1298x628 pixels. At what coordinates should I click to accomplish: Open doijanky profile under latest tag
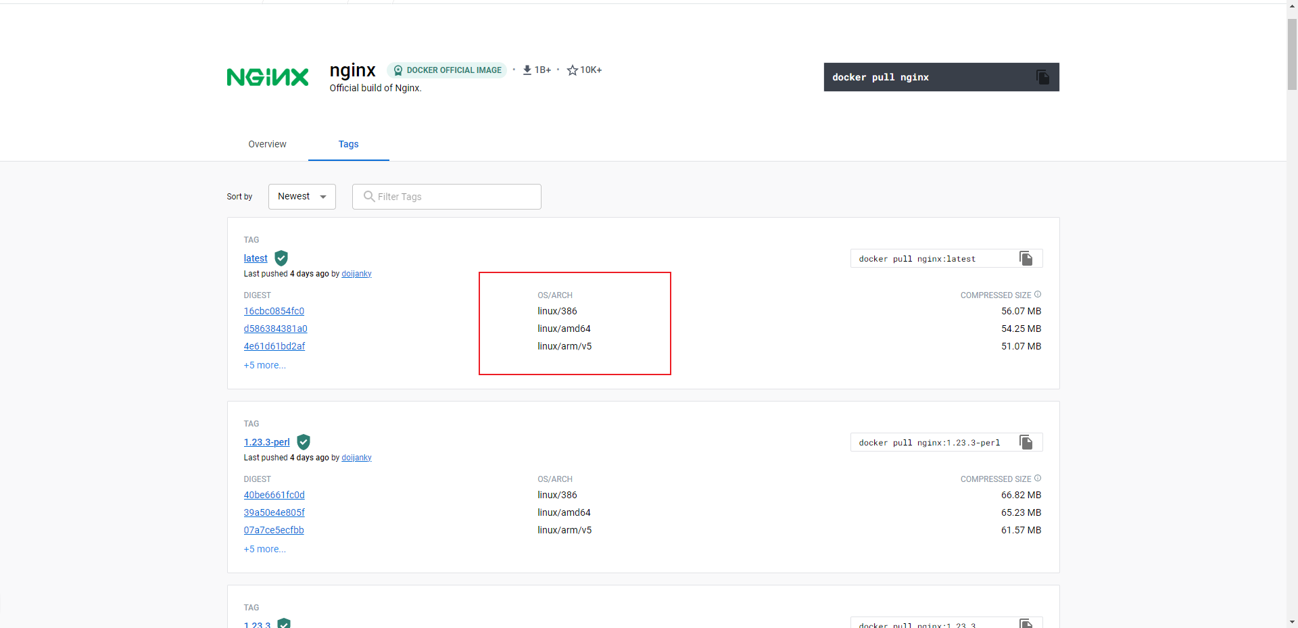point(356,274)
